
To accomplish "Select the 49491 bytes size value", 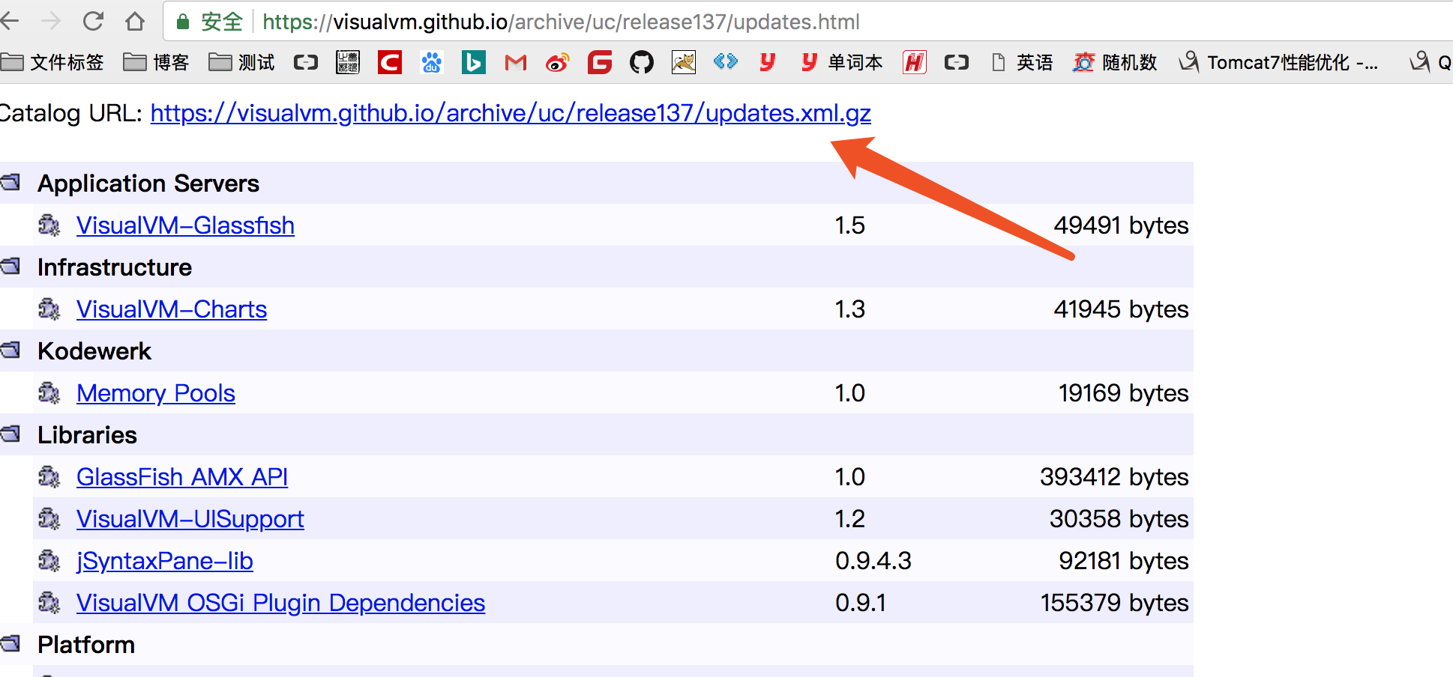I will 1121,225.
